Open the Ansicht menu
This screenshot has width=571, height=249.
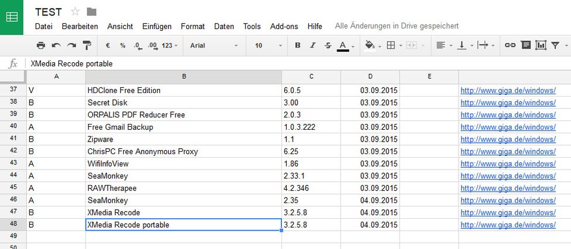[120, 27]
